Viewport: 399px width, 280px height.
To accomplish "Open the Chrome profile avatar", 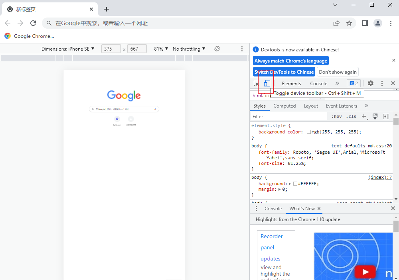I will [x=378, y=23].
